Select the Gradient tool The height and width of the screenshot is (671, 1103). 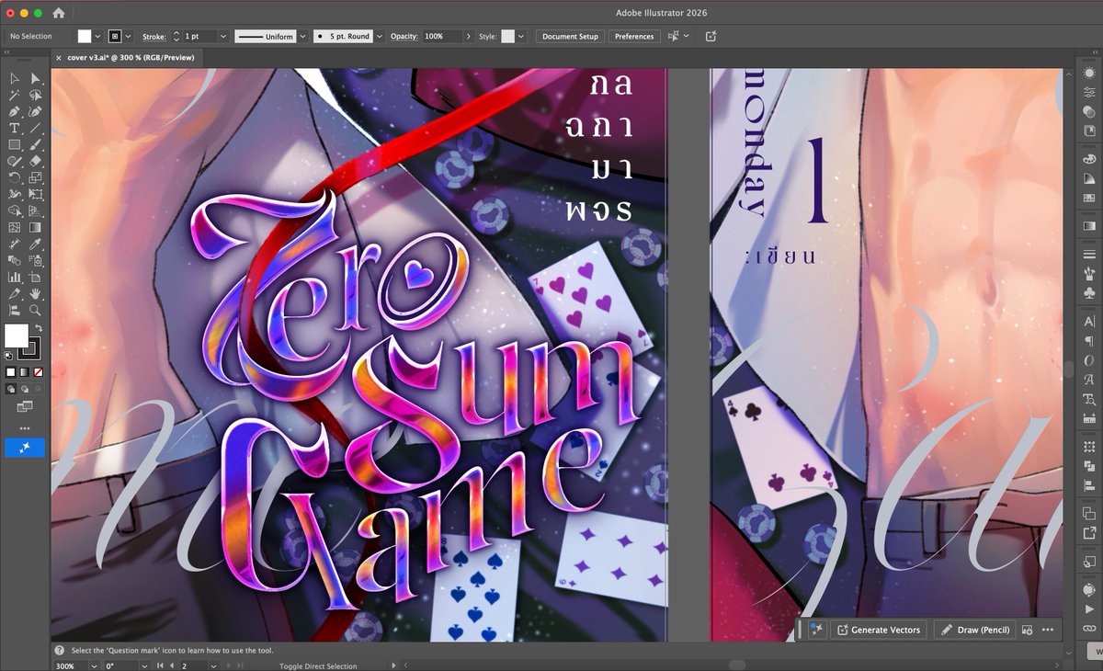coord(35,227)
